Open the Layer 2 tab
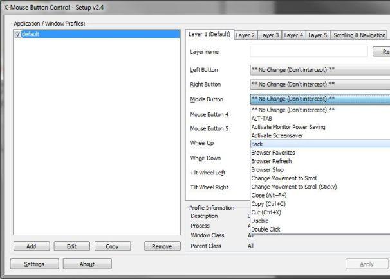390x279 pixels. coord(245,35)
